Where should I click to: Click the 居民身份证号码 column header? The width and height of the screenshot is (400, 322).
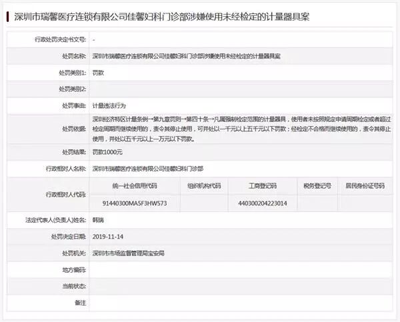pyautogui.click(x=365, y=186)
